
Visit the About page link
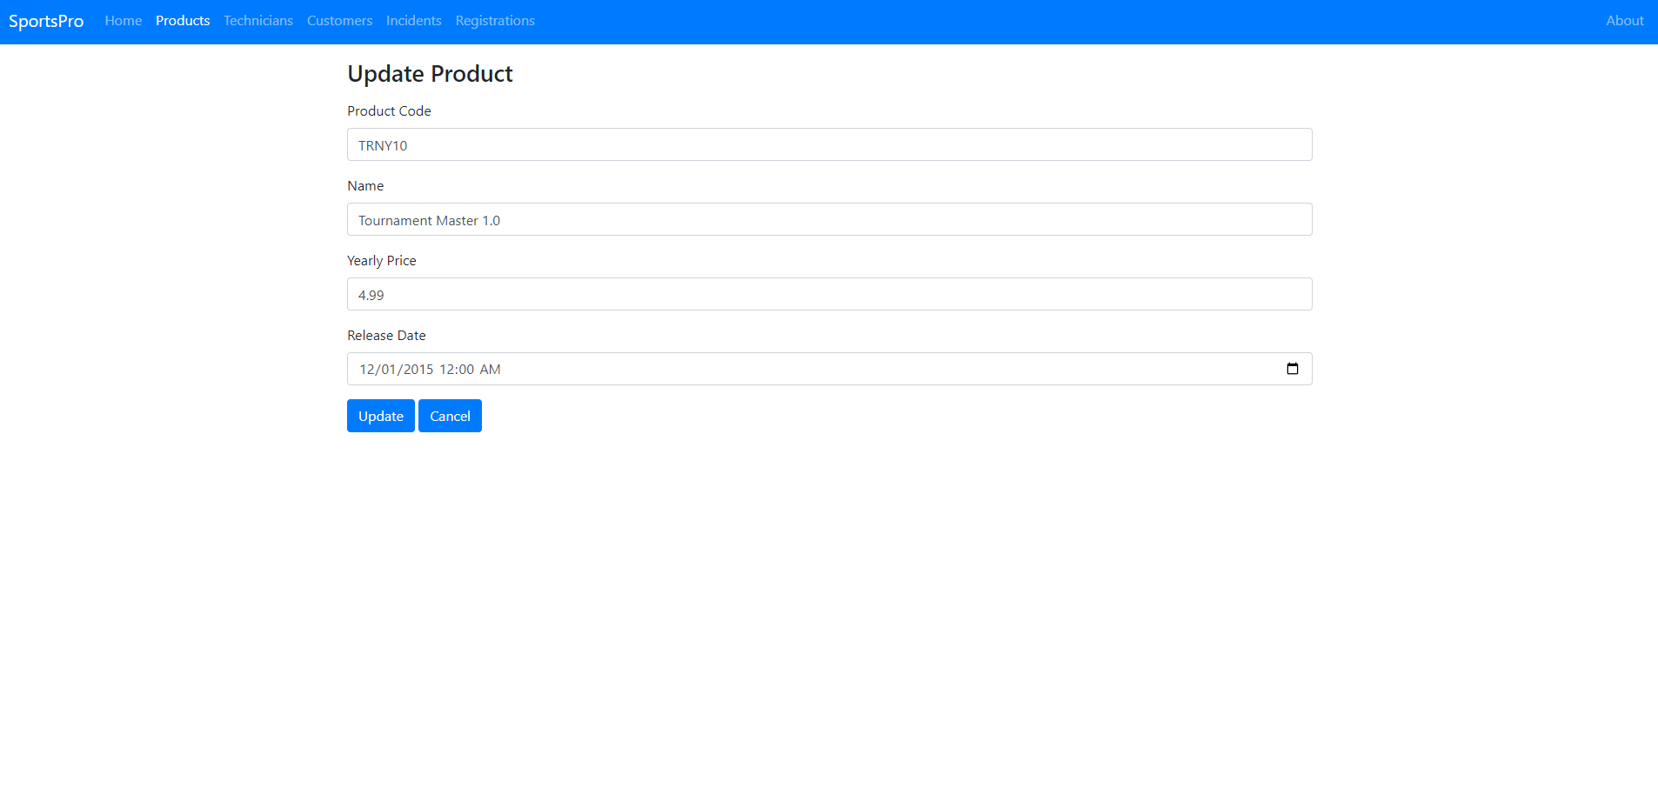pos(1624,21)
